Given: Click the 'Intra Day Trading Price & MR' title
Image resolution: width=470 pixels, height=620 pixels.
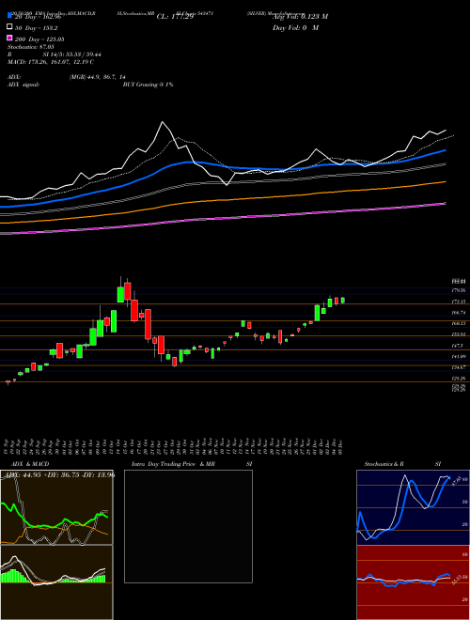Looking at the screenshot, I should 174,464.
